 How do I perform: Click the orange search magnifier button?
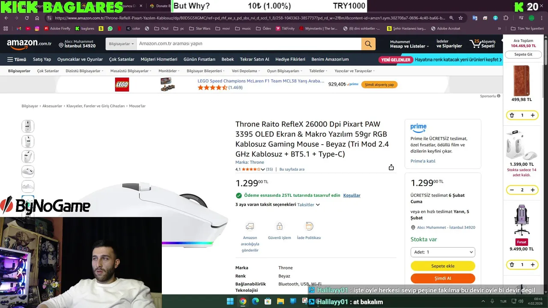tap(368, 44)
